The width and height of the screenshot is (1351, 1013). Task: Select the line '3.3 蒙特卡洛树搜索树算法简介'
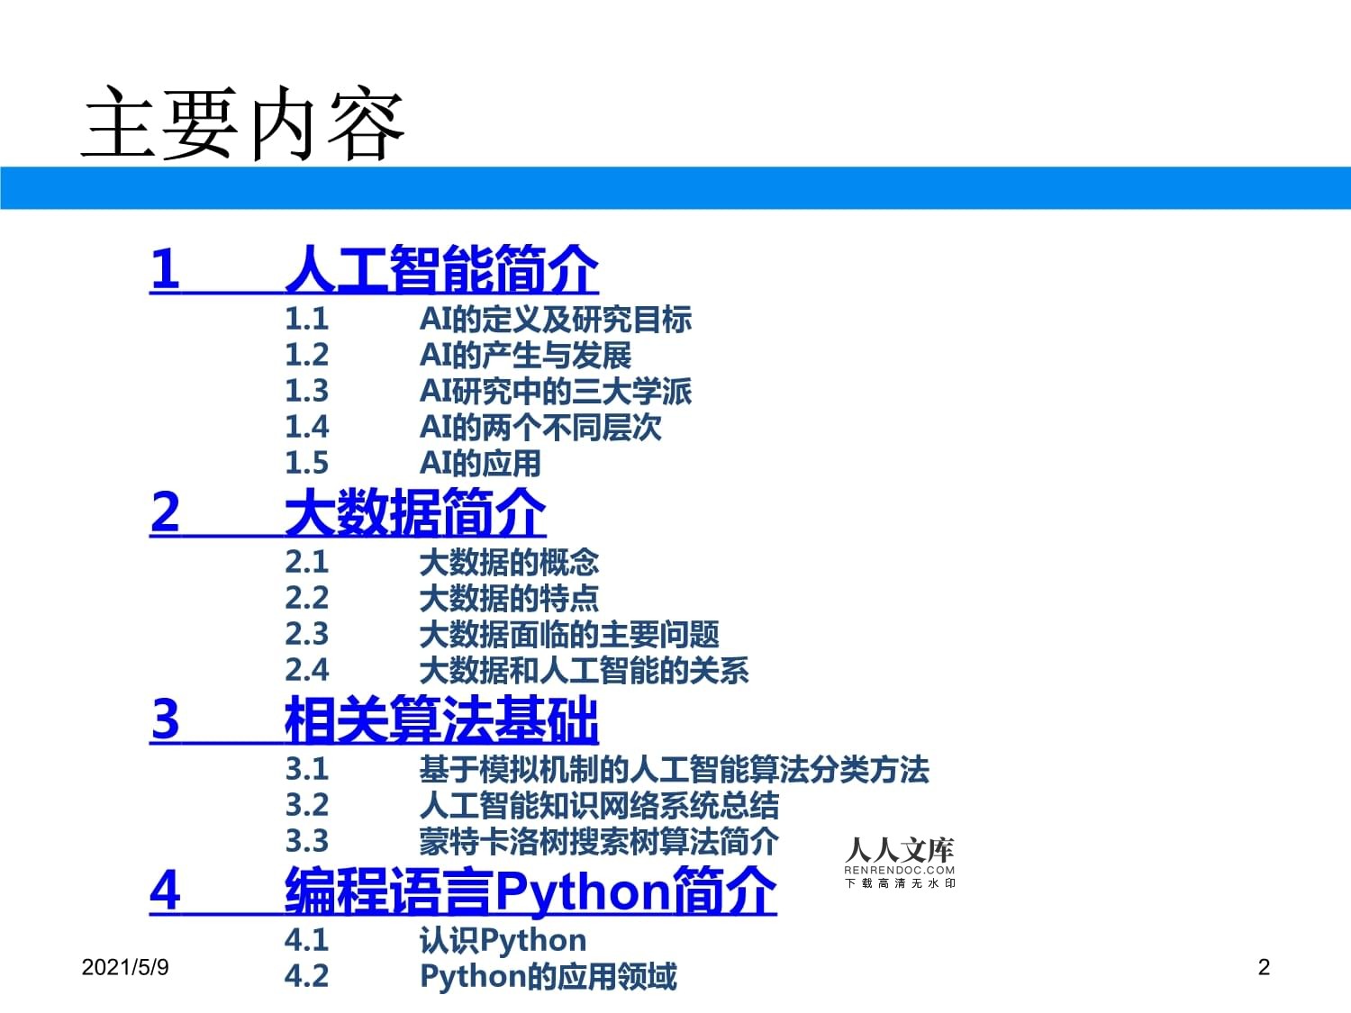(x=532, y=841)
